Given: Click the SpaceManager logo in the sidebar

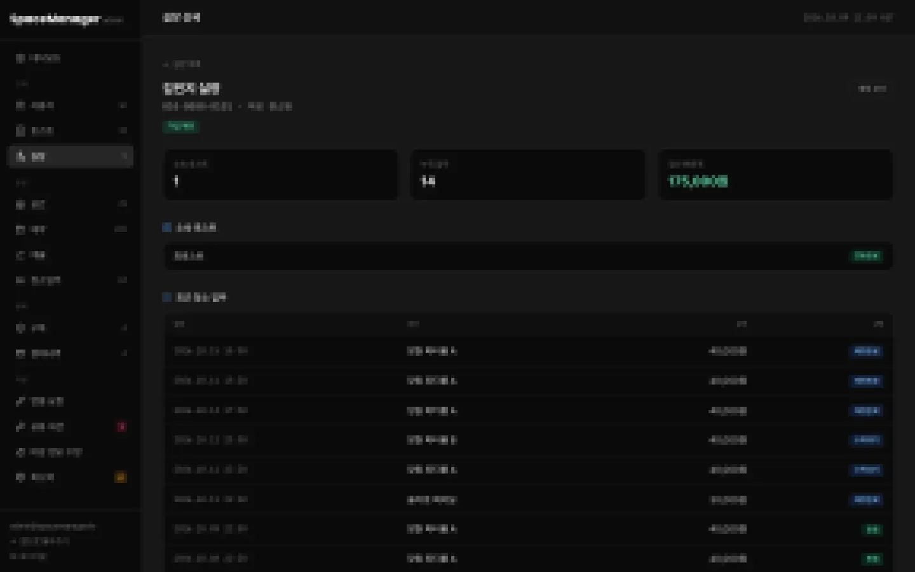Looking at the screenshot, I should tap(55, 19).
